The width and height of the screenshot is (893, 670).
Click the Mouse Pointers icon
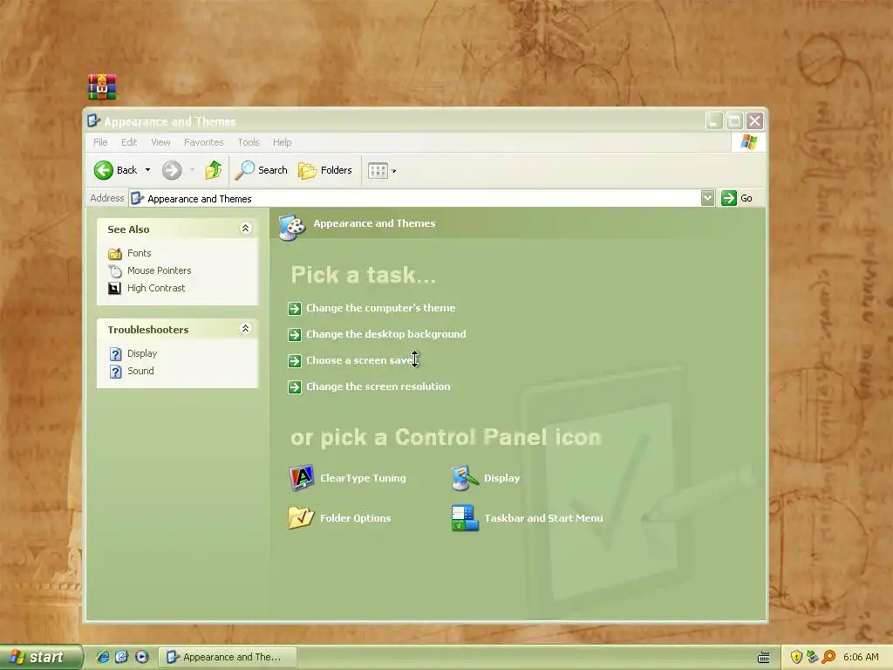coord(115,270)
